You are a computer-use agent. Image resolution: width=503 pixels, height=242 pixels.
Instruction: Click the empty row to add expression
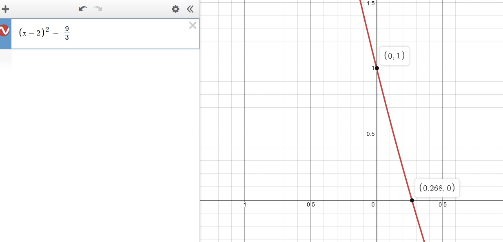[102, 59]
